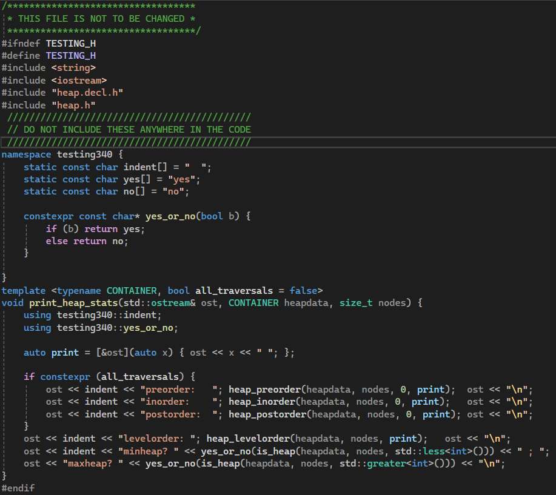The width and height of the screenshot is (556, 495).
Task: Click the yes_or_no function name in its definition
Action: pos(170,216)
